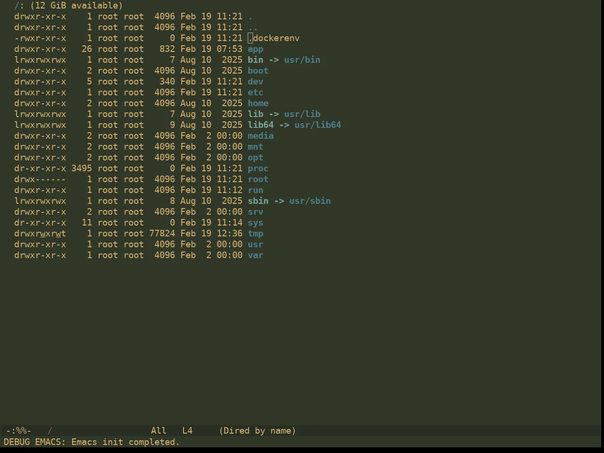Follow the sbin symbolic link name
Screen dimensions: 604x453
pyautogui.click(x=258, y=201)
